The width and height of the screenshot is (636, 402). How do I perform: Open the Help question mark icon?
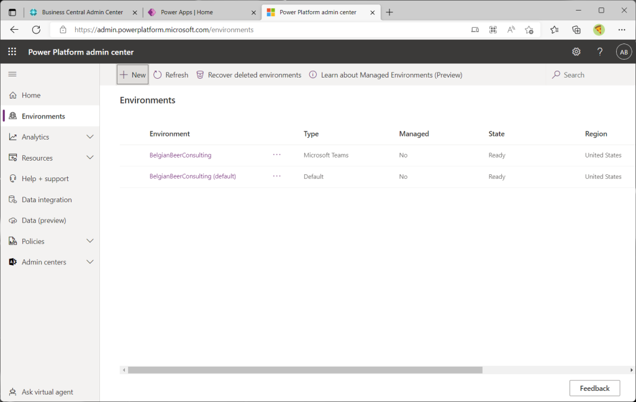600,52
